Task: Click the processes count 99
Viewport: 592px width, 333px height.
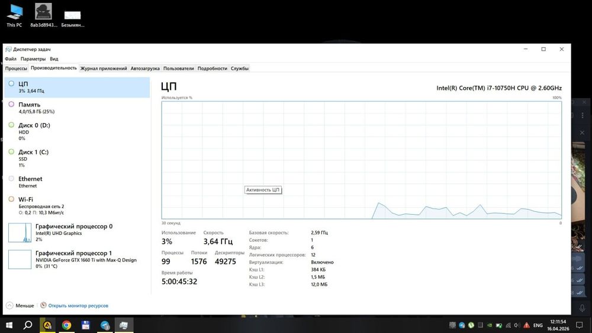Action: coord(166,261)
